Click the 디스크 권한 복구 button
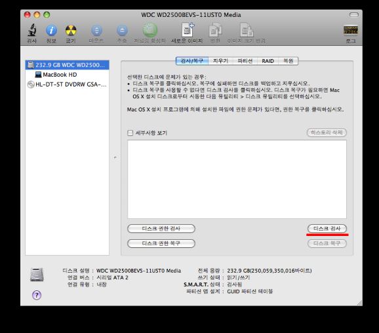The height and width of the screenshot is (333, 379). [x=161, y=243]
